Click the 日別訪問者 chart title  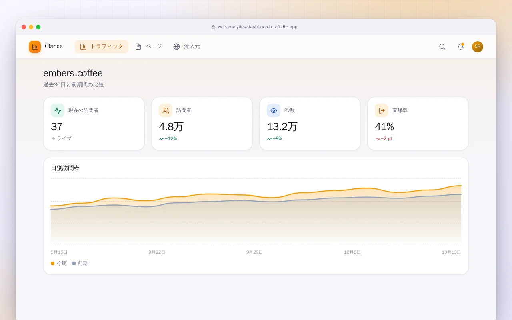click(65, 168)
